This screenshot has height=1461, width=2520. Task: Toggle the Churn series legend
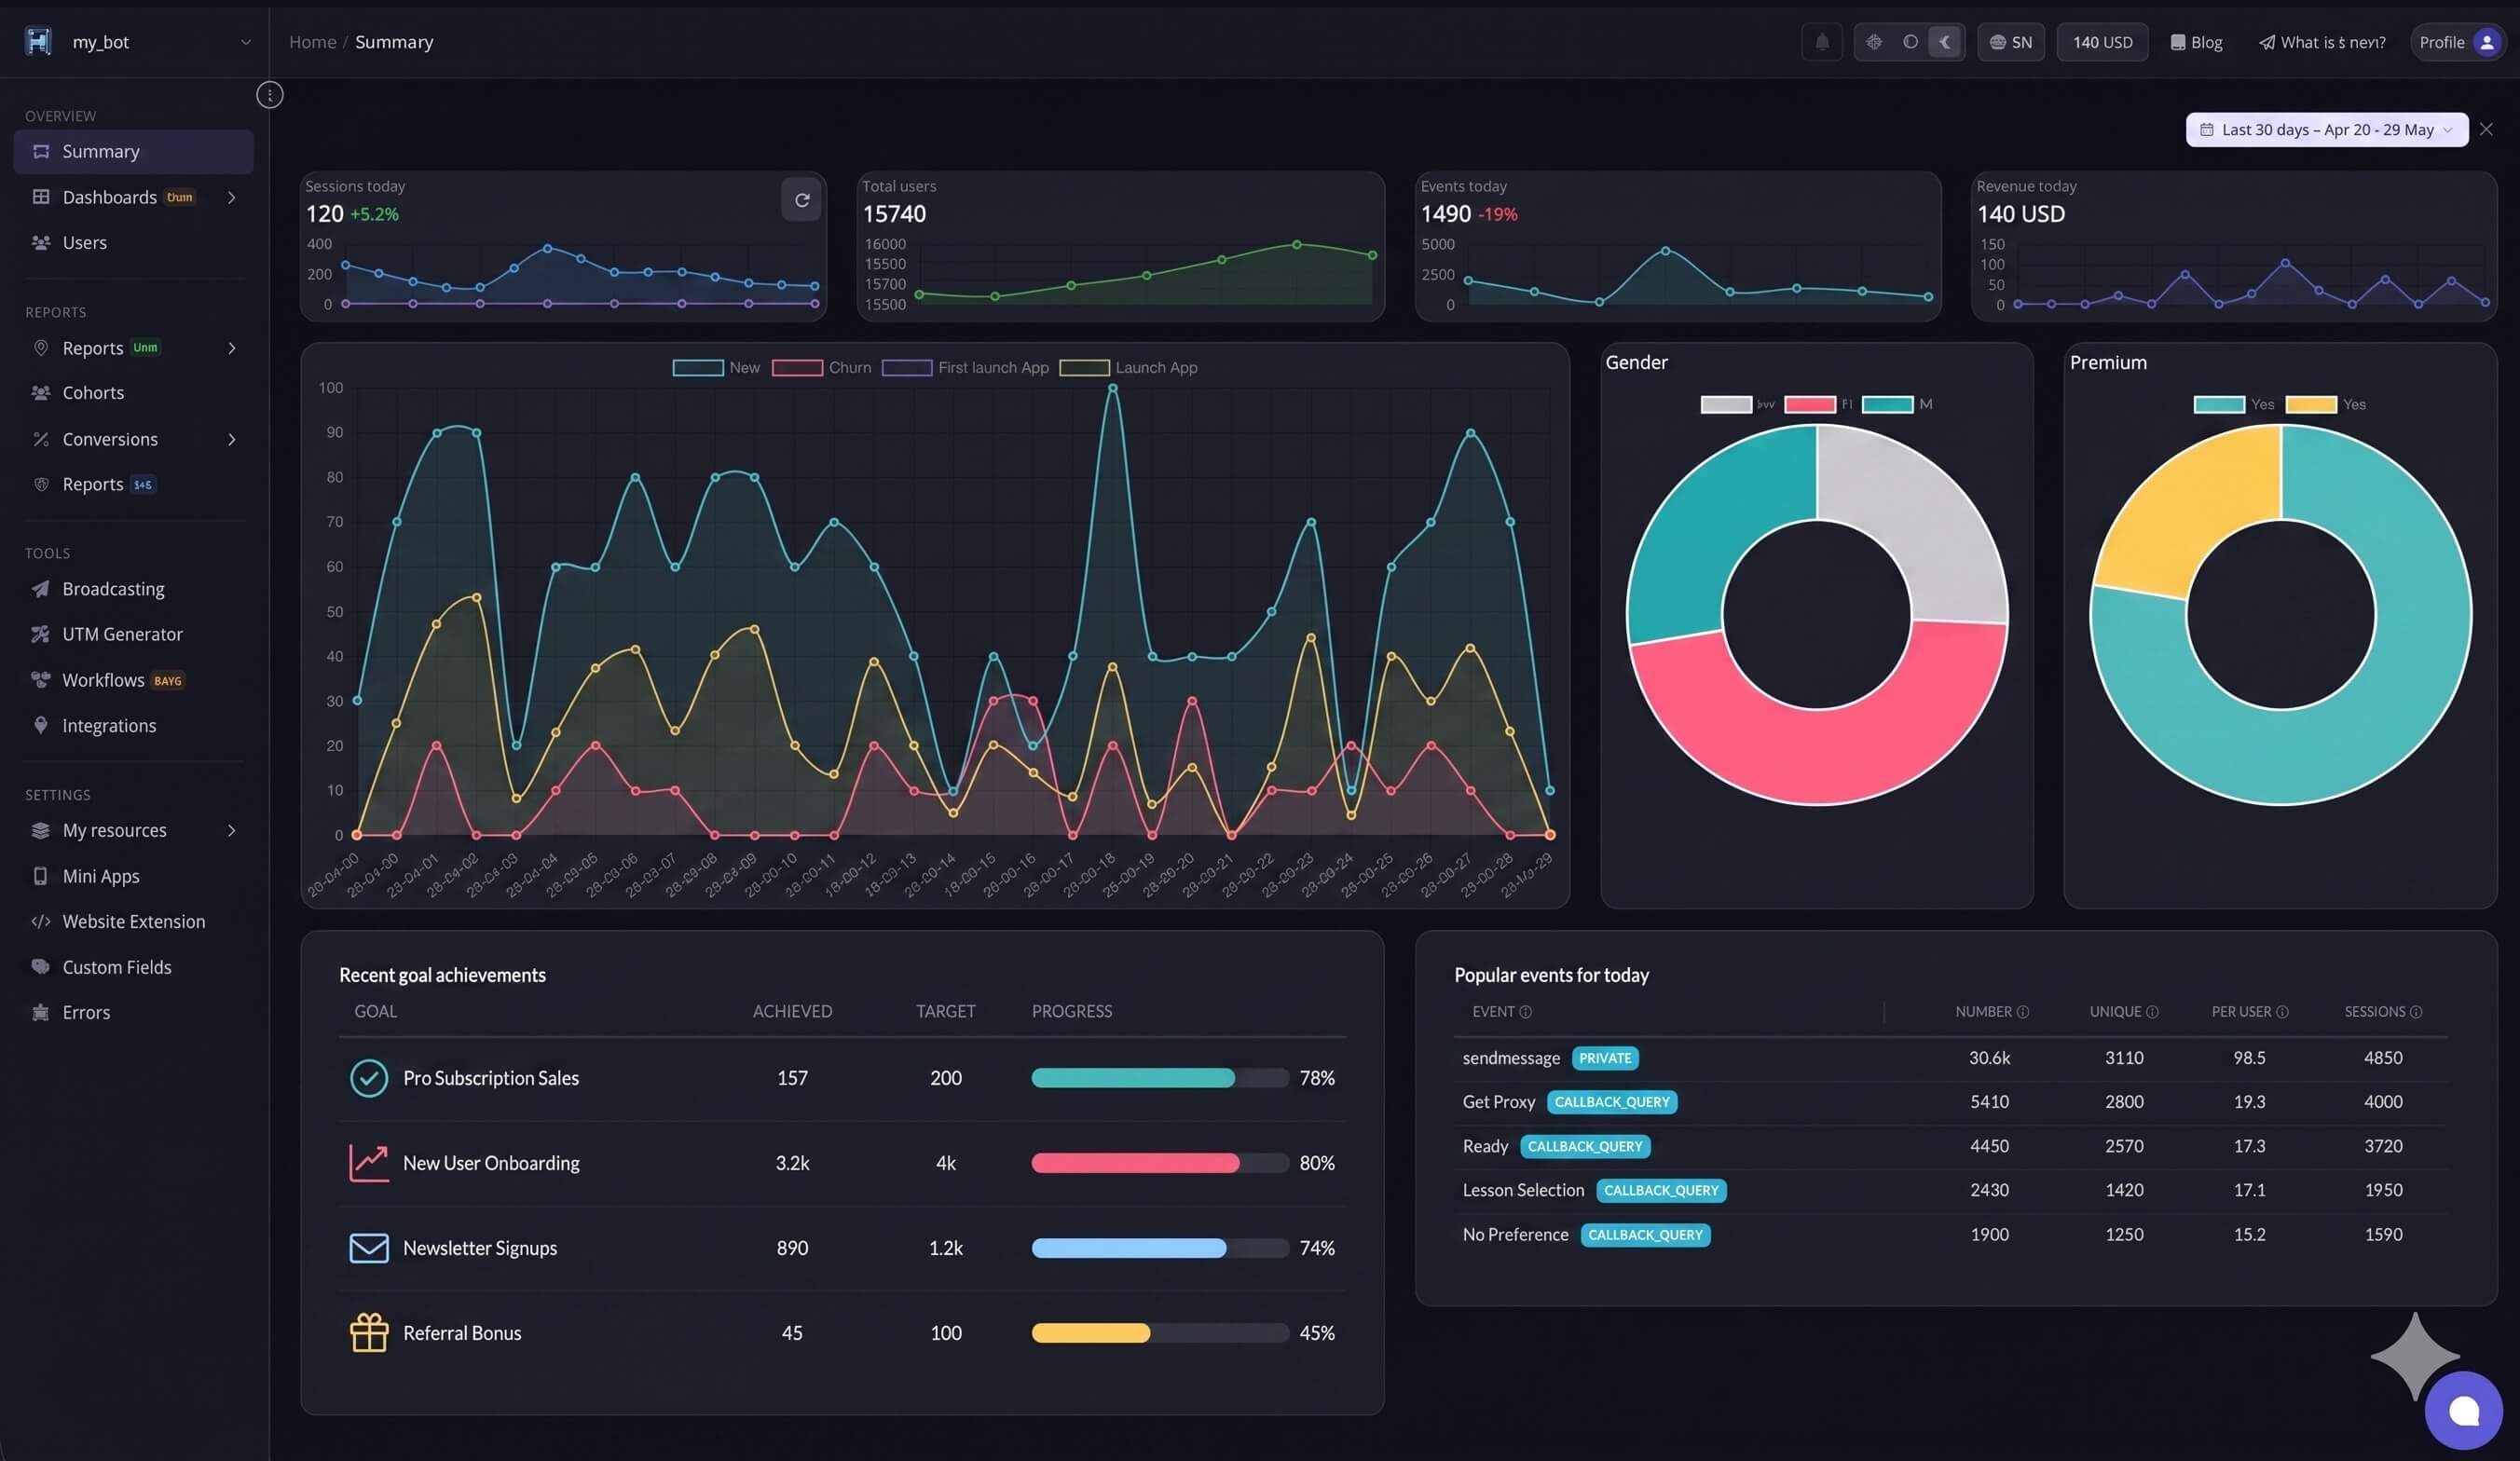point(821,368)
